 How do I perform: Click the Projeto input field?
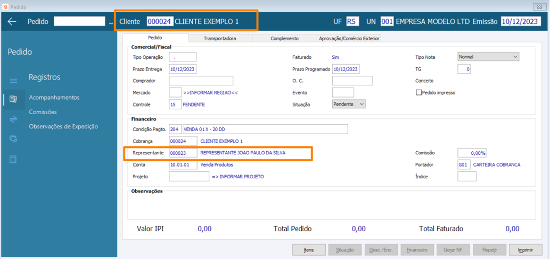tap(189, 177)
